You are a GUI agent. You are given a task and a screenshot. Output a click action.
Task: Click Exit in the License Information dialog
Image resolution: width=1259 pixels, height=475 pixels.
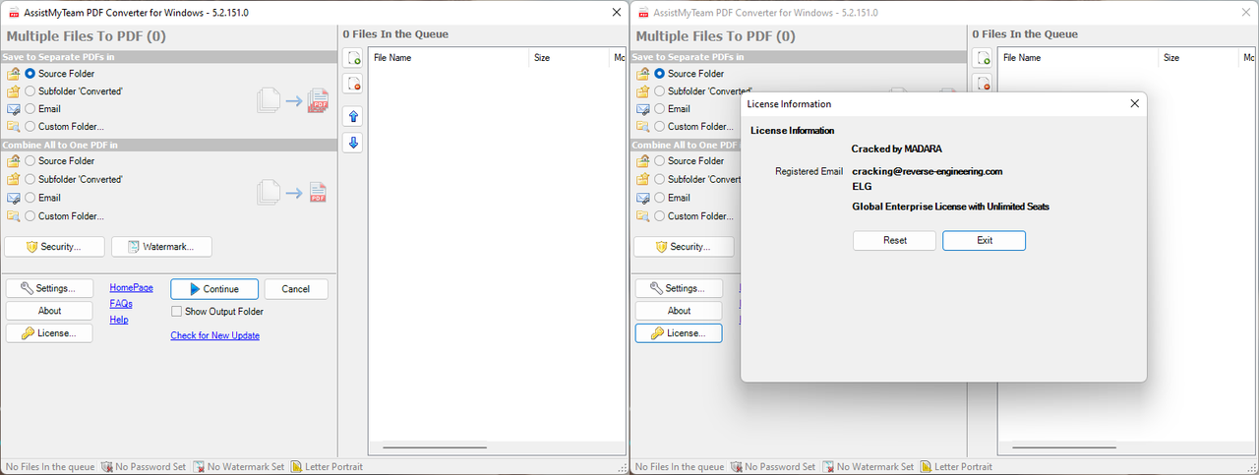(984, 241)
